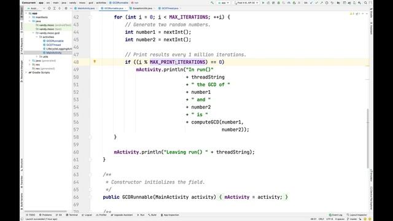
Task: Toggle fold marker at line 63
Action: tap(90, 174)
